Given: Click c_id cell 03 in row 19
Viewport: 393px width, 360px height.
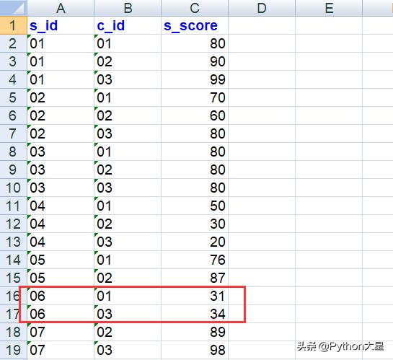Looking at the screenshot, I should [128, 350].
